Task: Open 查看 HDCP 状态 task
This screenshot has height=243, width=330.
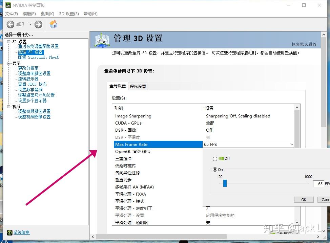Action: click(32, 84)
